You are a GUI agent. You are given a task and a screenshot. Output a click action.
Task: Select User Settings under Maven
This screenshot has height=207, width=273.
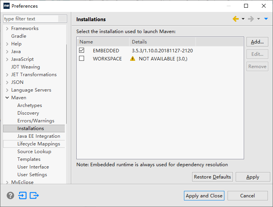point(32,175)
